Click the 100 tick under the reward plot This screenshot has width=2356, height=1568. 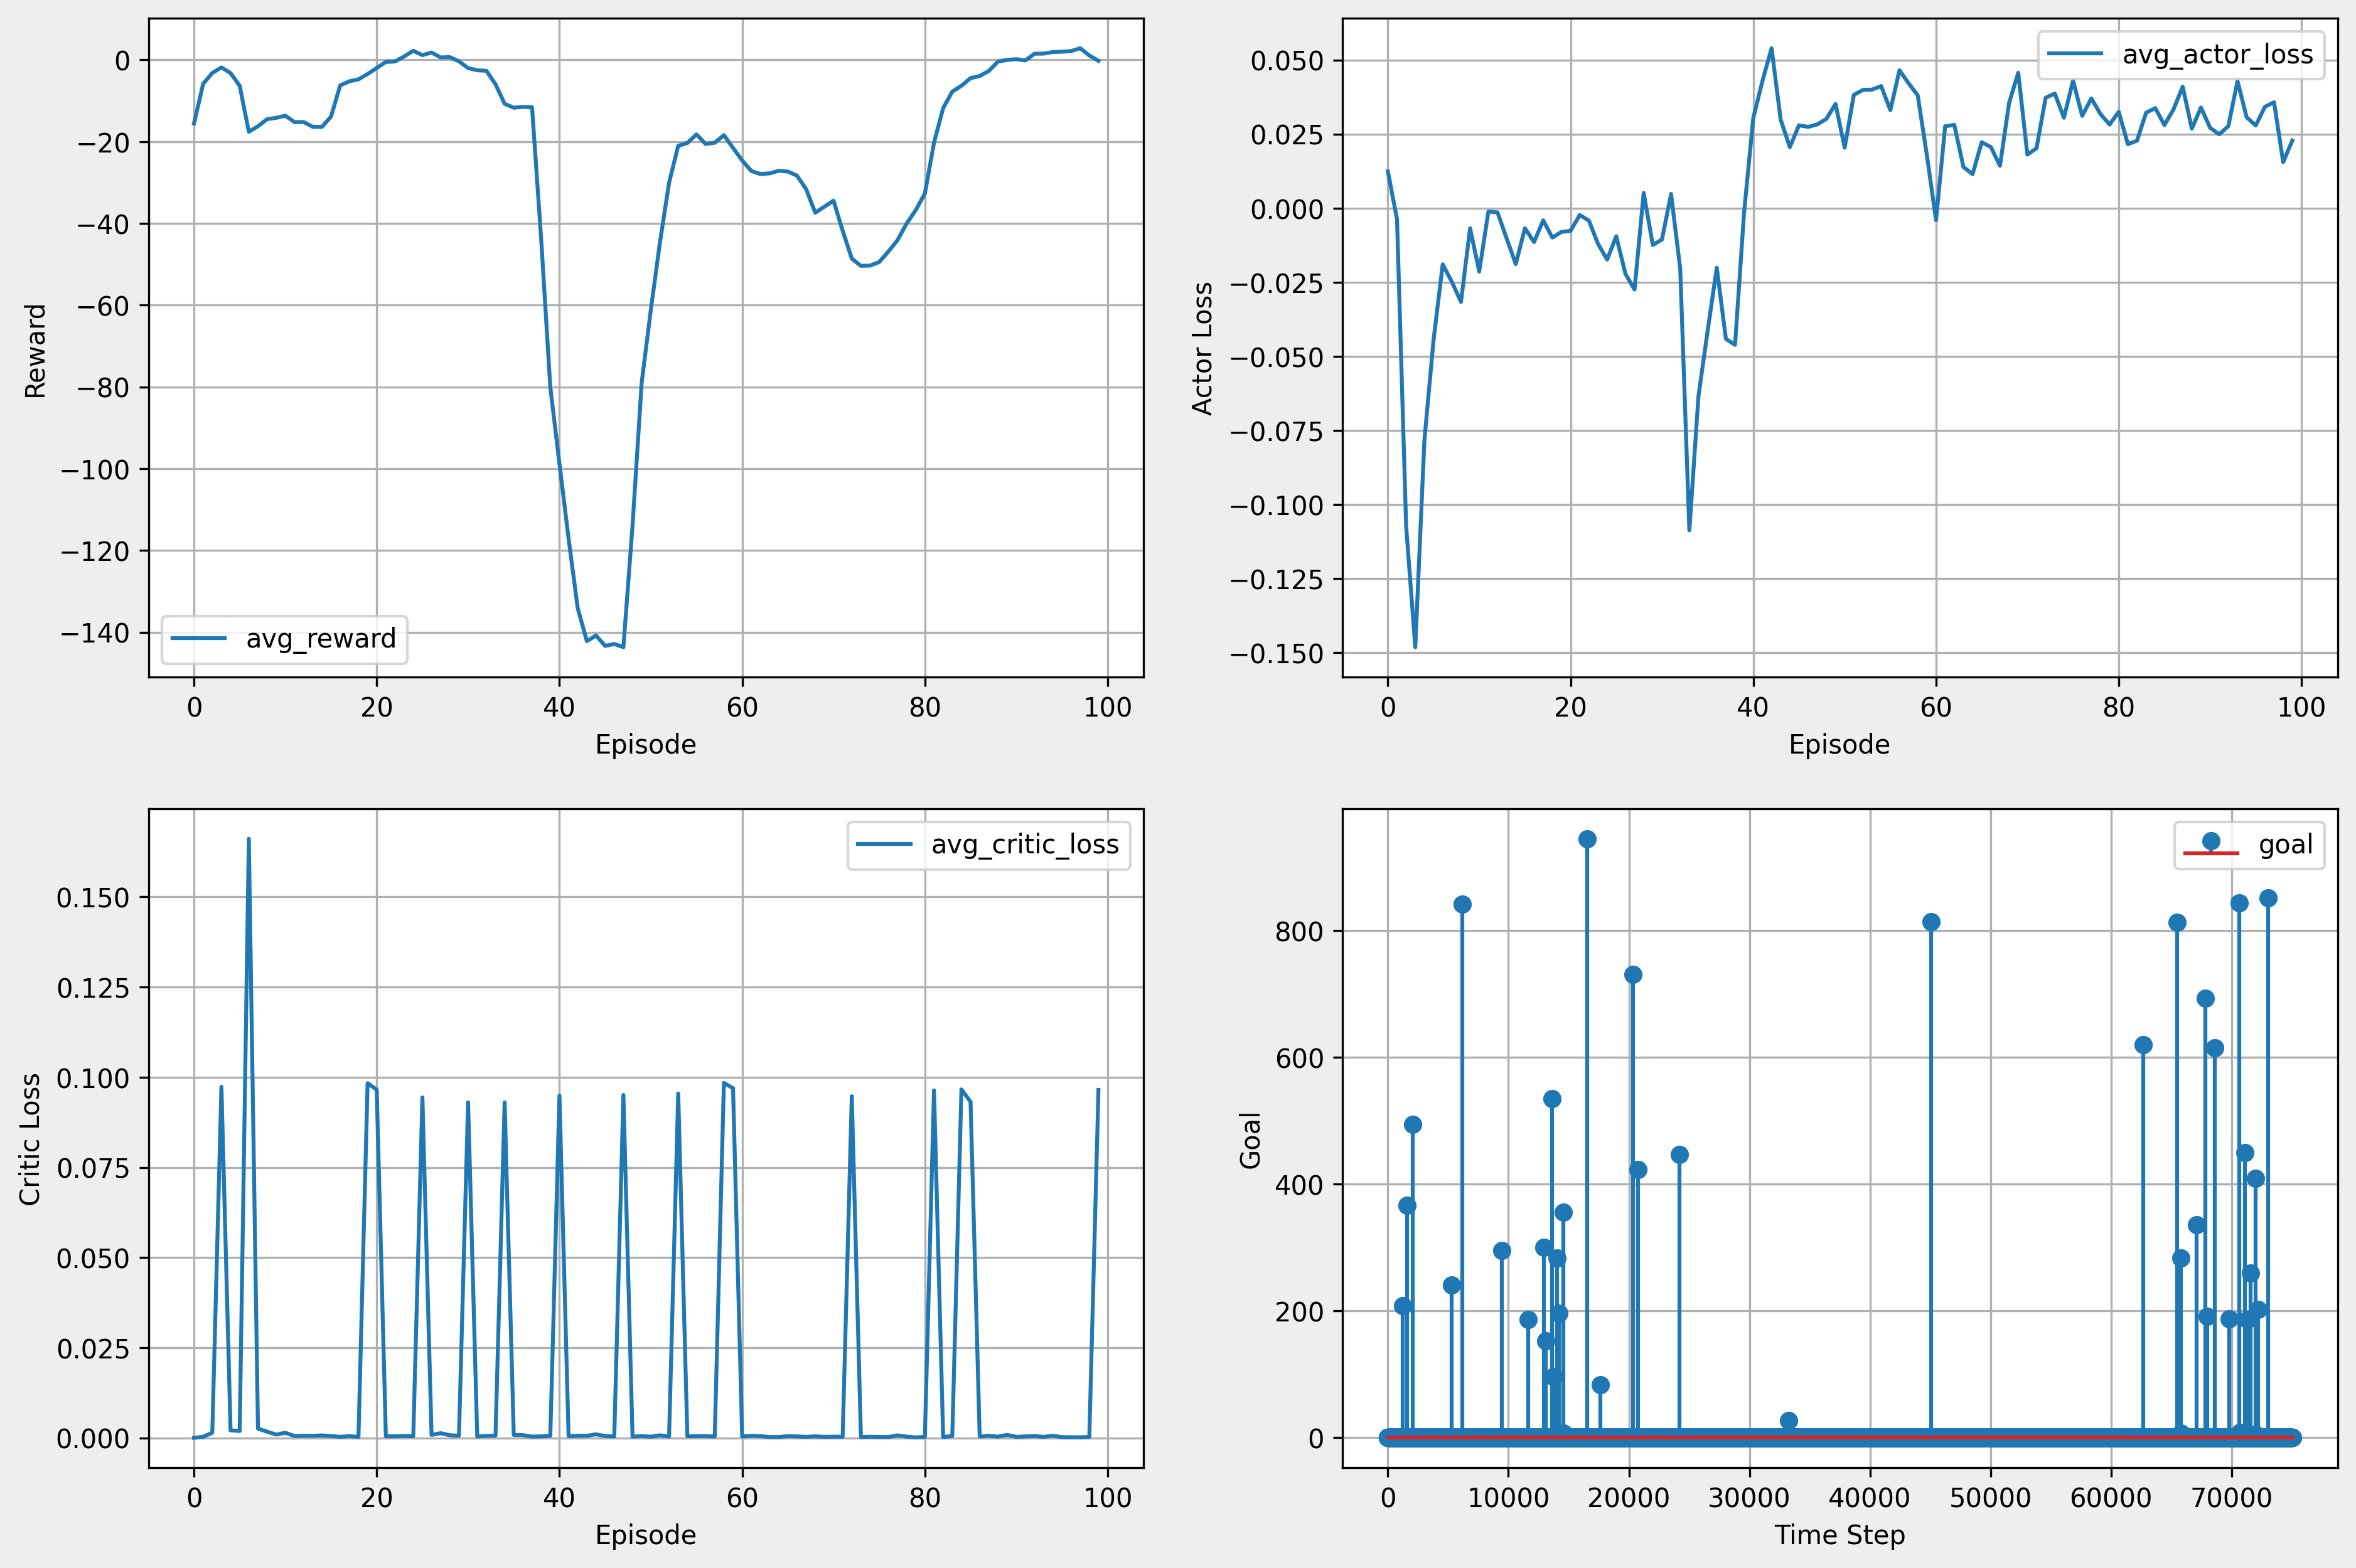pos(1108,708)
